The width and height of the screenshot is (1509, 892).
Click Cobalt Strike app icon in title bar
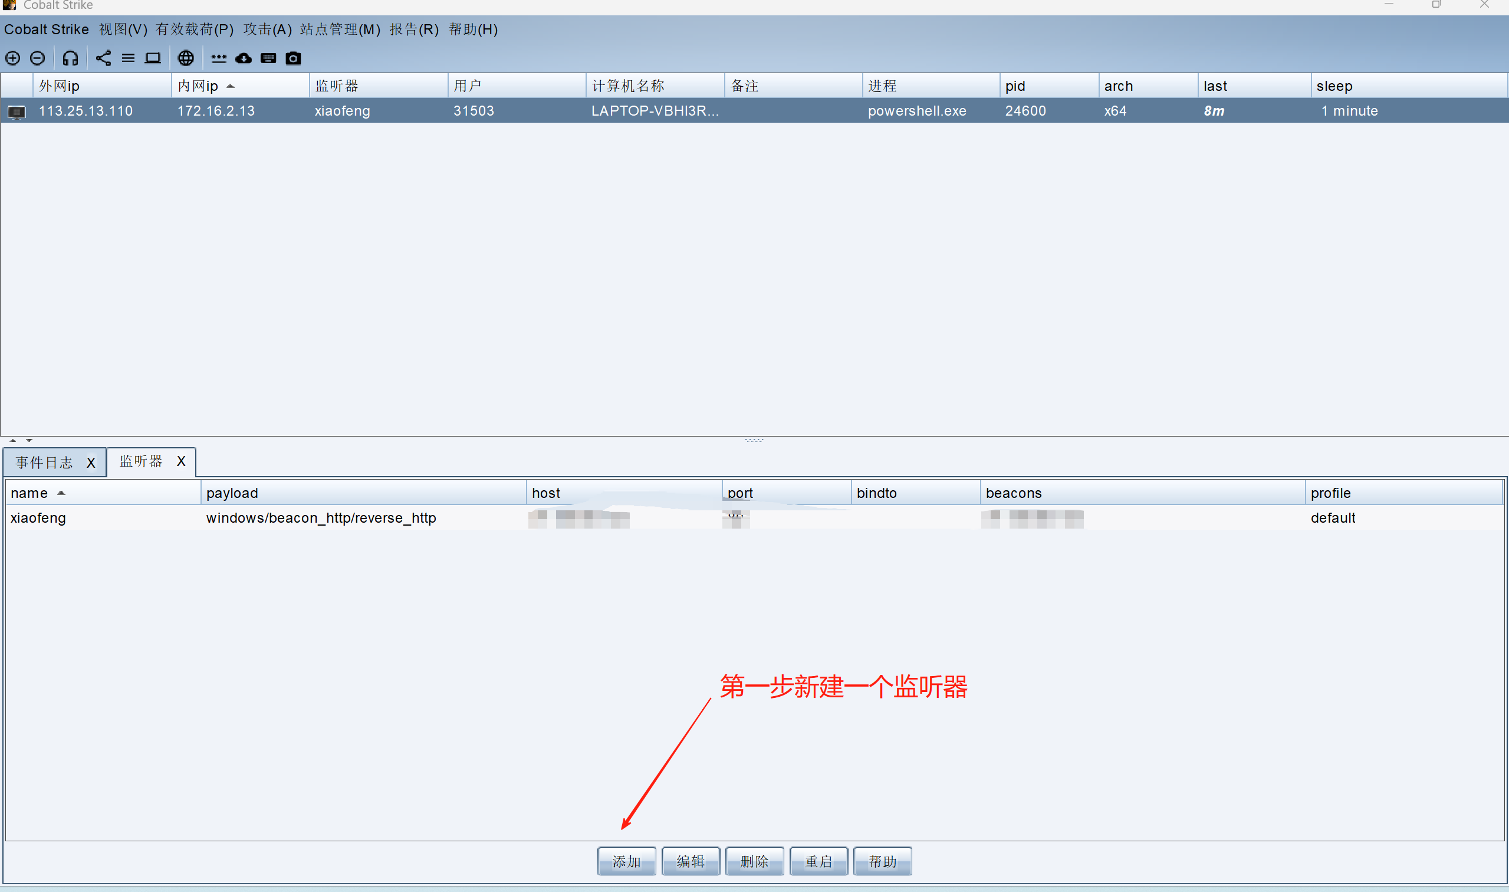tap(9, 5)
